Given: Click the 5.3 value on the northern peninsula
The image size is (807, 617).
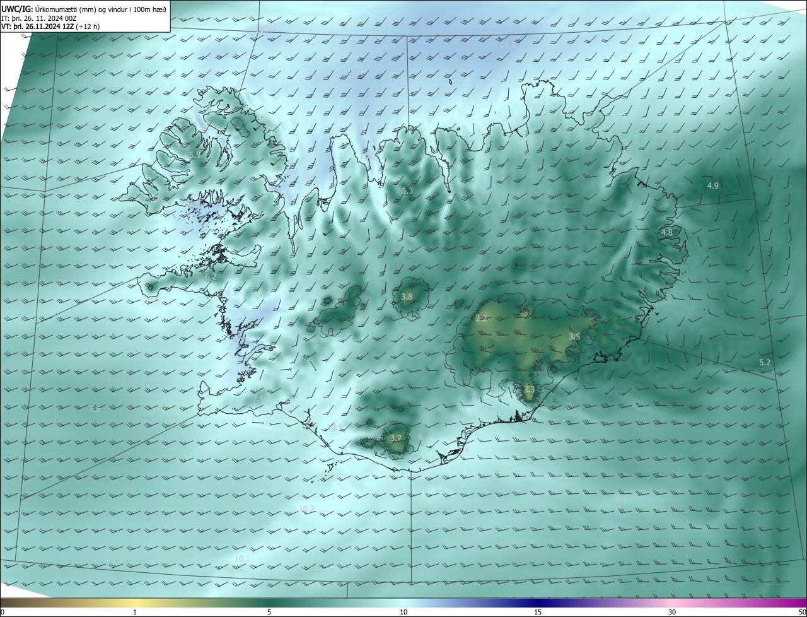Looking at the screenshot, I should [407, 191].
